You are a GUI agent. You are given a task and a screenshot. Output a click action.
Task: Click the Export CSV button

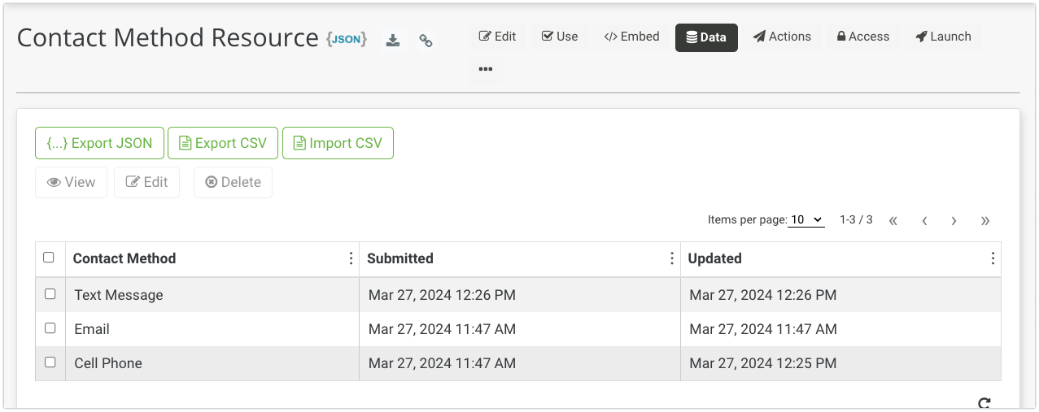(x=223, y=143)
